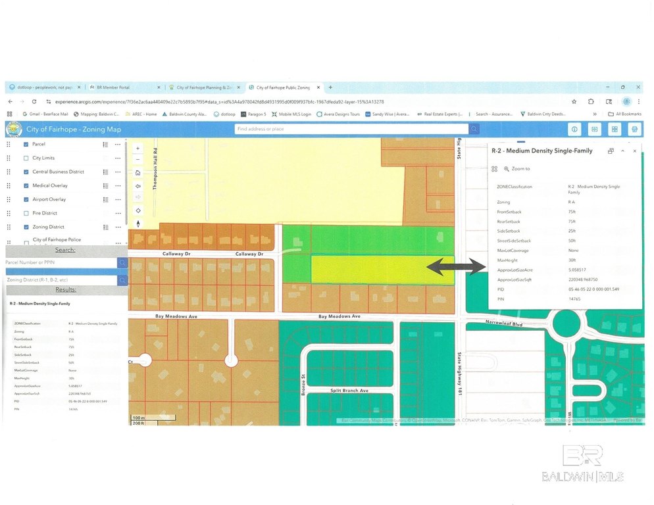
Task: Open the info widget in header
Action: coord(574,130)
